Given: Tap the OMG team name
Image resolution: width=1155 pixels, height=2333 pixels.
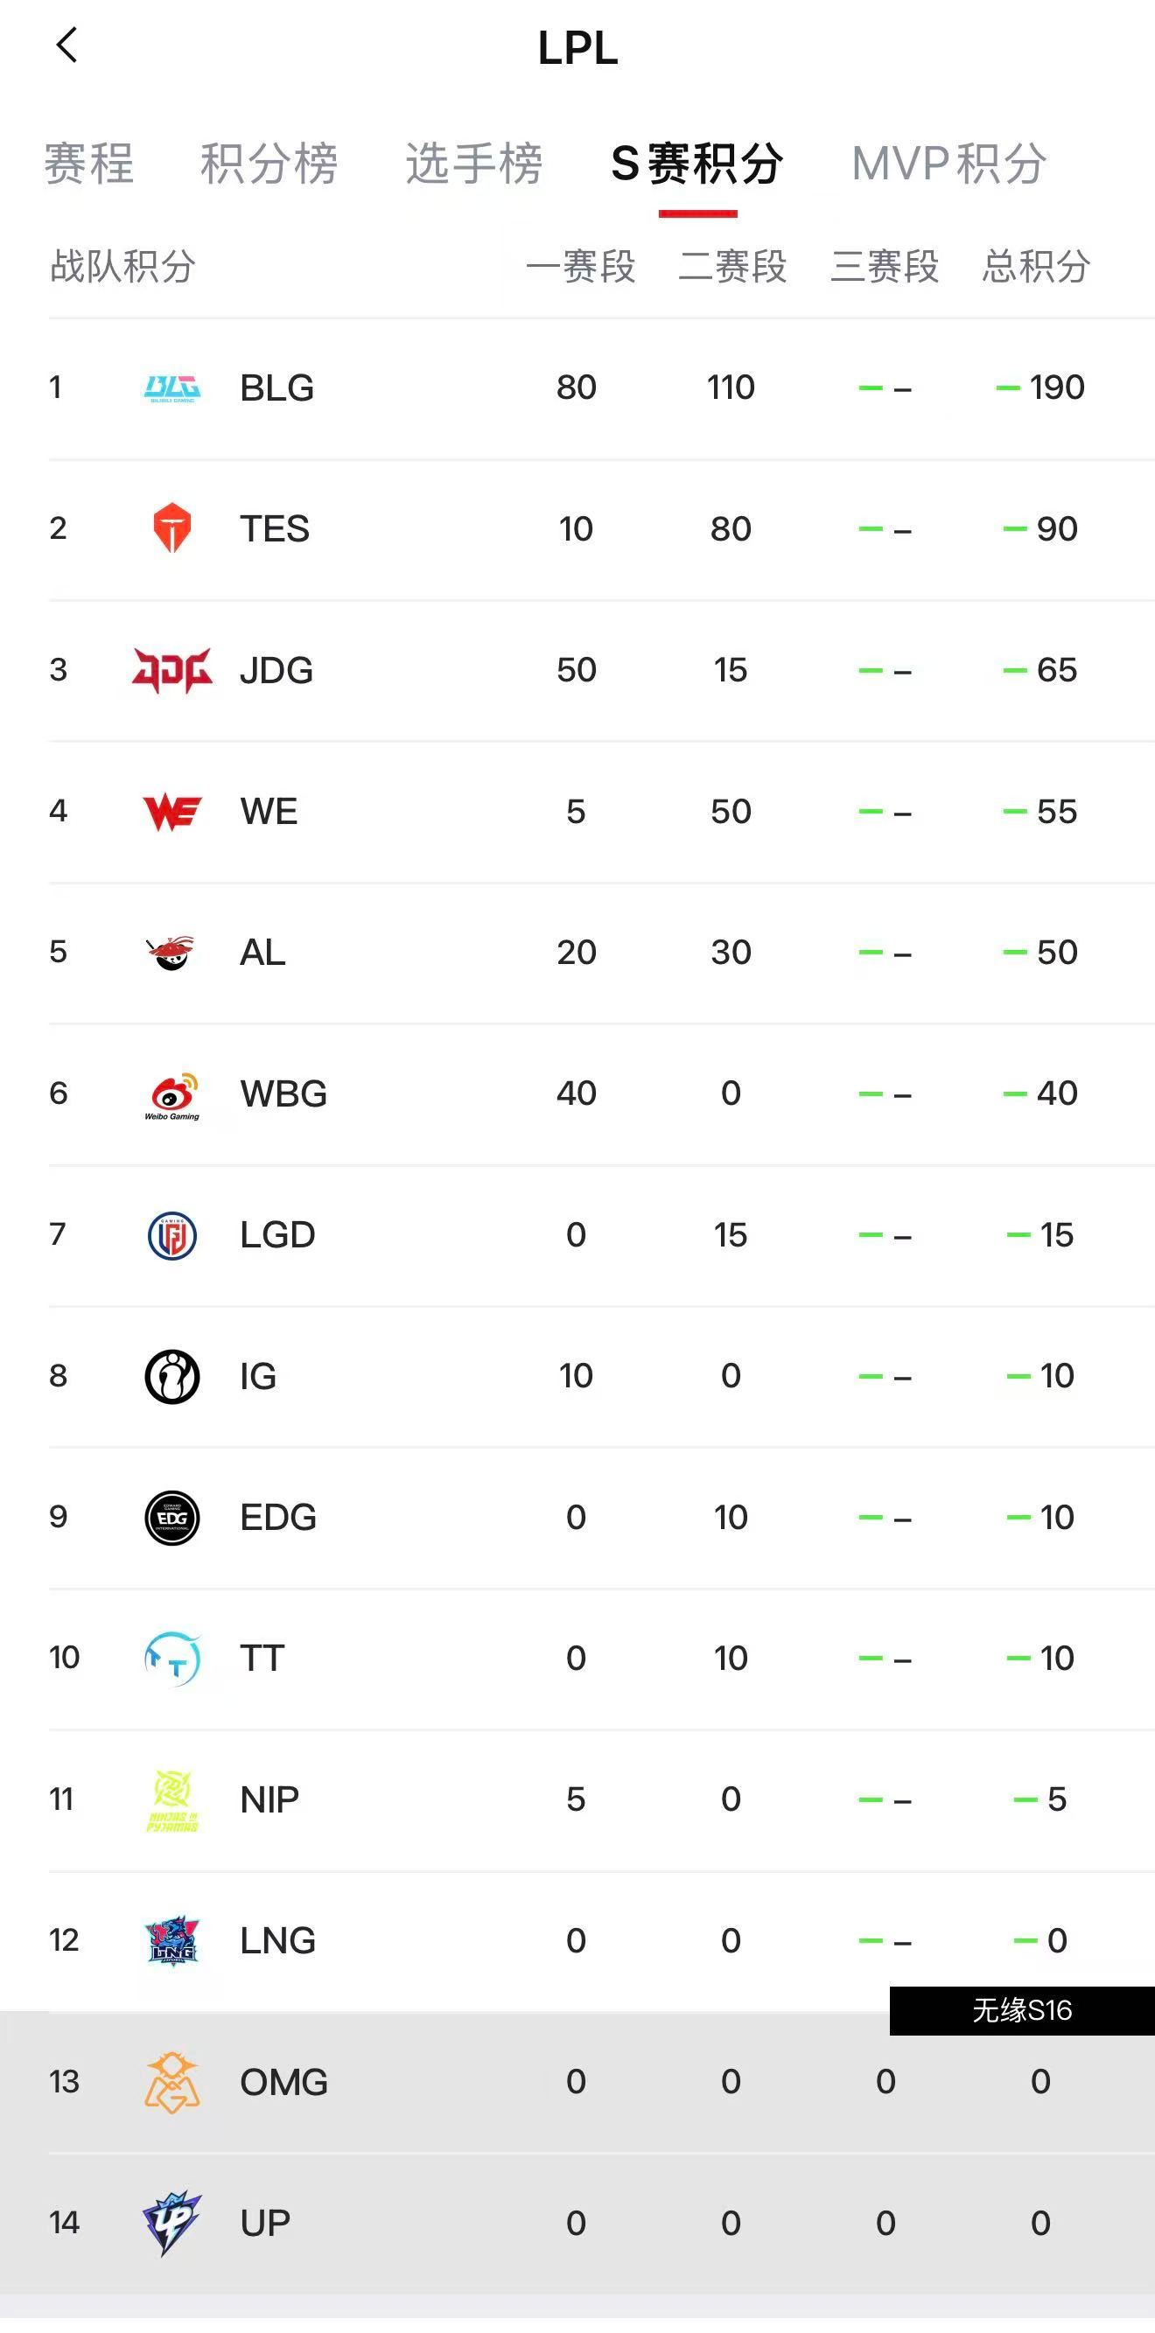Looking at the screenshot, I should [x=283, y=2082].
